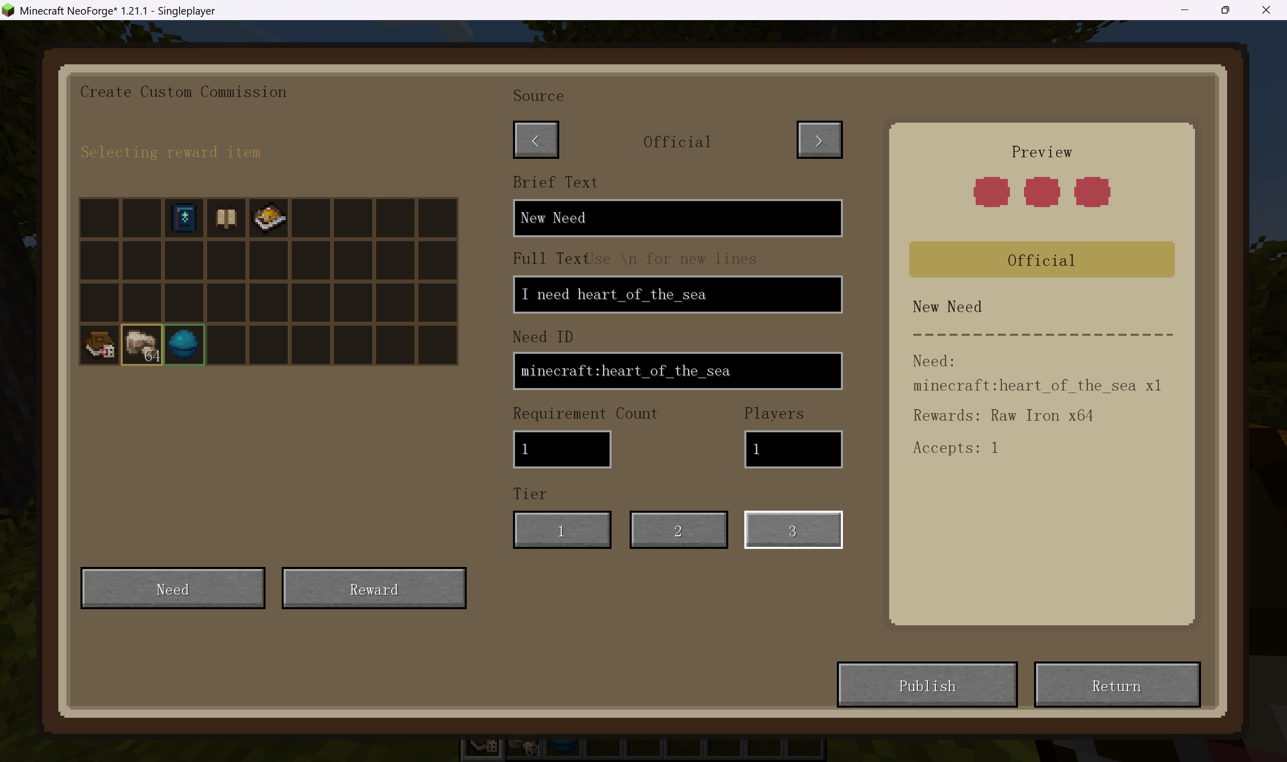Set Tier to 3
Screen dimensions: 1287x762
coord(793,530)
